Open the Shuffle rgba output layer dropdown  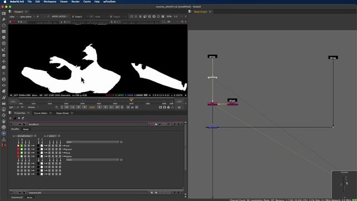tap(93, 142)
